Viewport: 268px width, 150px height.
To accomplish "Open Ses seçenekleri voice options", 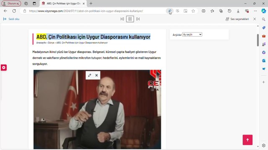I will (237, 19).
